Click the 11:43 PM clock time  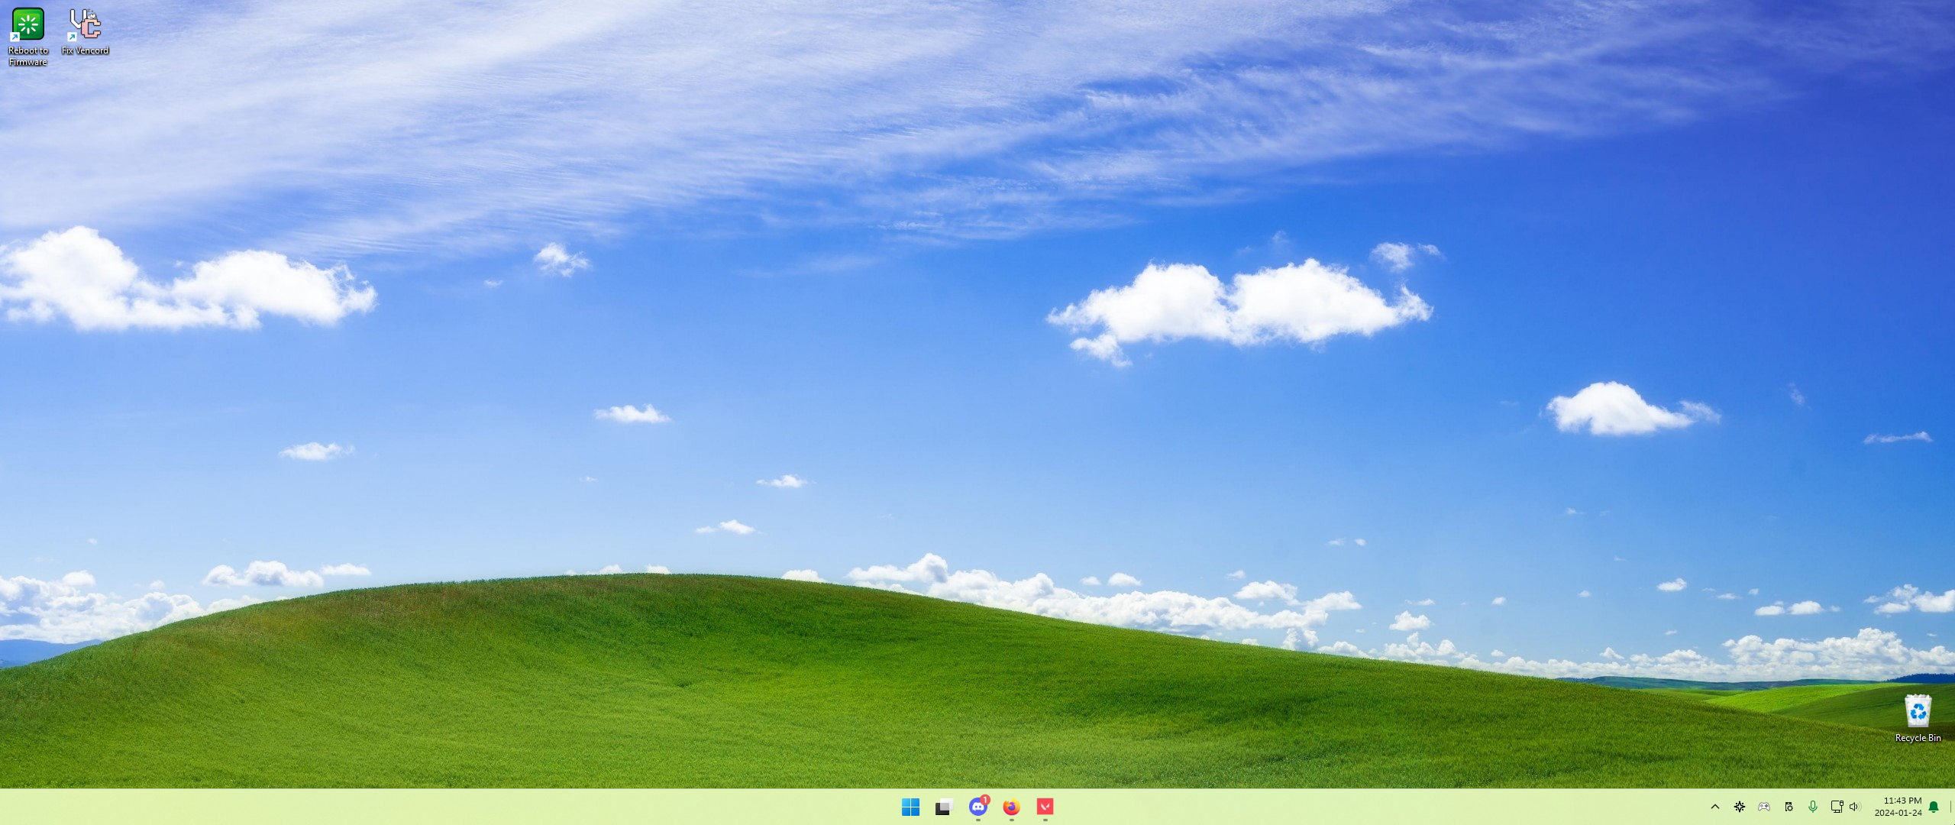1902,801
